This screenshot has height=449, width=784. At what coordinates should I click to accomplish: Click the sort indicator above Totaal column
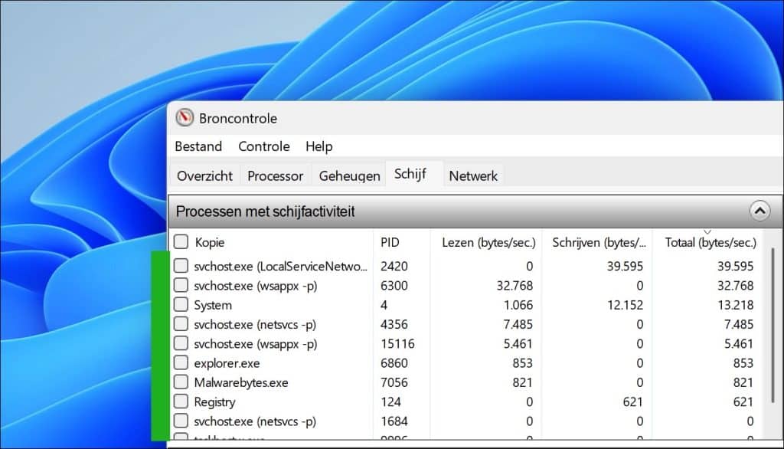(708, 230)
